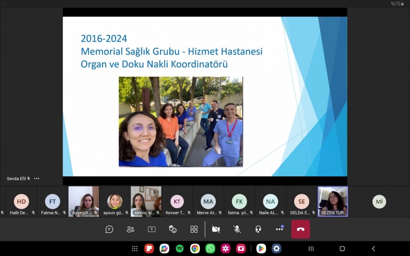Image resolution: width=410 pixels, height=256 pixels.
Task: Select Kevser T... participant tile
Action: pyautogui.click(x=177, y=202)
